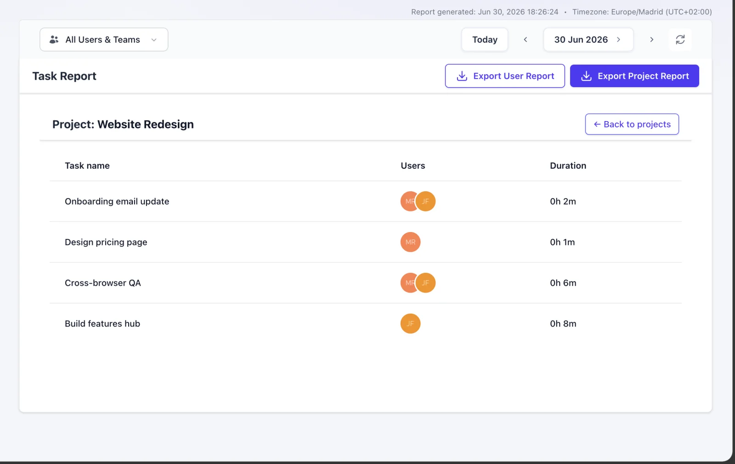Click the 0h 6m duration value
The width and height of the screenshot is (735, 464).
[563, 283]
